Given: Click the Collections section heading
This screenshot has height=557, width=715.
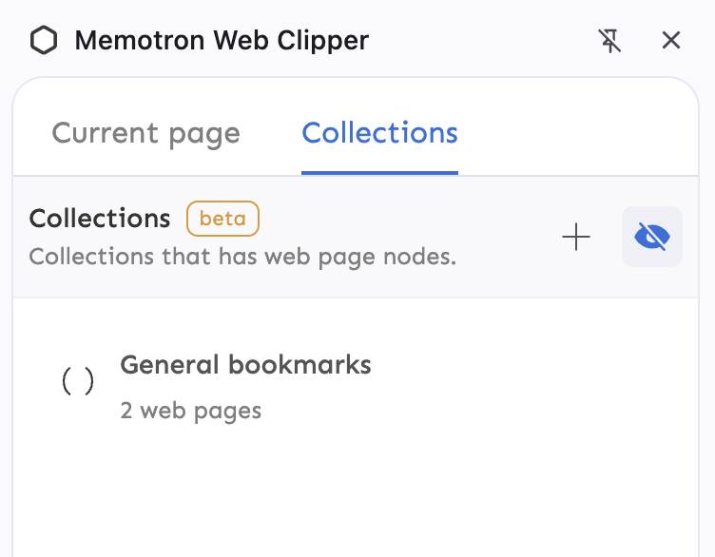Looking at the screenshot, I should (100, 219).
